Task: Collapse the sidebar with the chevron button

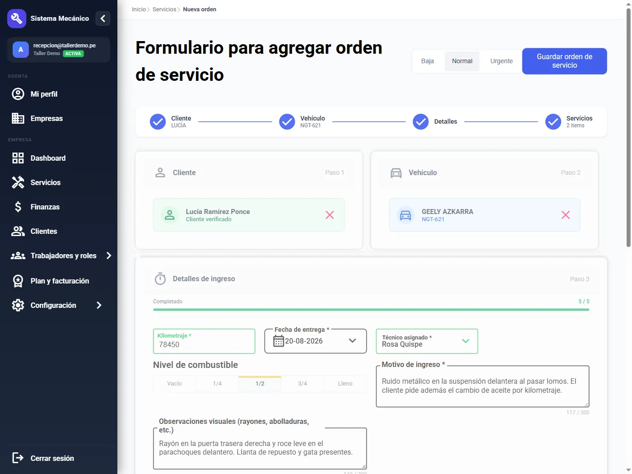Action: tap(103, 19)
